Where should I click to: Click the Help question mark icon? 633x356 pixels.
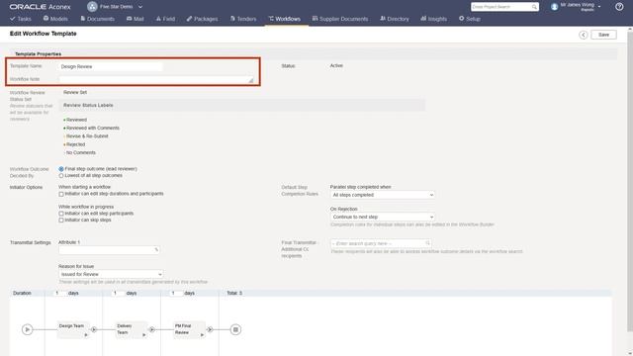pyautogui.click(x=619, y=7)
